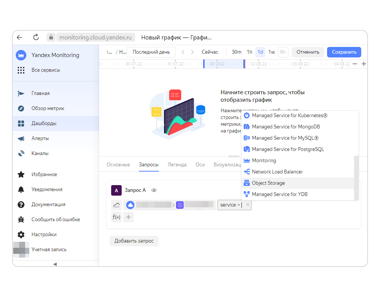
Task: Select Managed Service for YDB option
Action: [x=298, y=194]
